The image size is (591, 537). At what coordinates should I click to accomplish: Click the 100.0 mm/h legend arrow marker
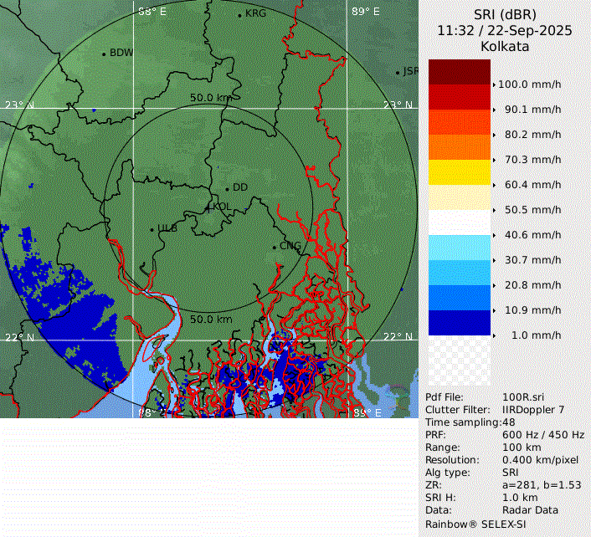tap(495, 84)
